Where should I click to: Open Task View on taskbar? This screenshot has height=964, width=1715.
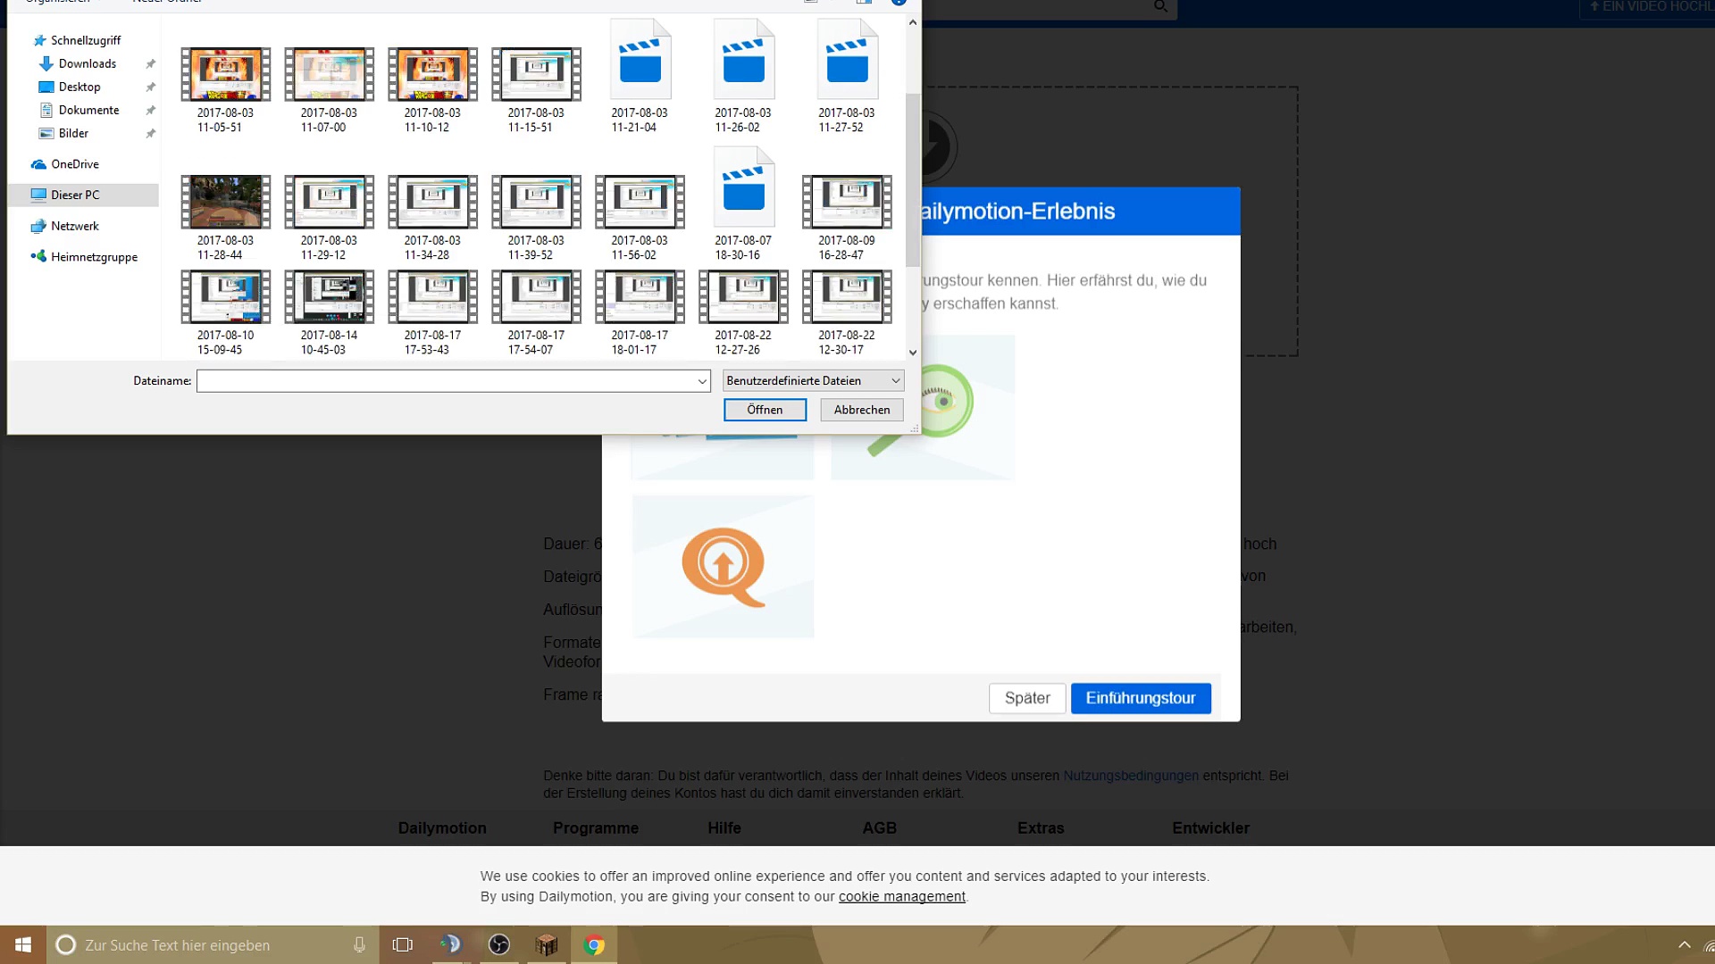[403, 944]
